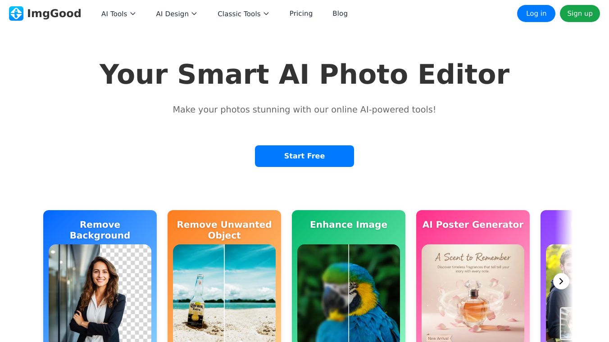Select the Enhance Image parrot card
609x342 pixels.
349,276
